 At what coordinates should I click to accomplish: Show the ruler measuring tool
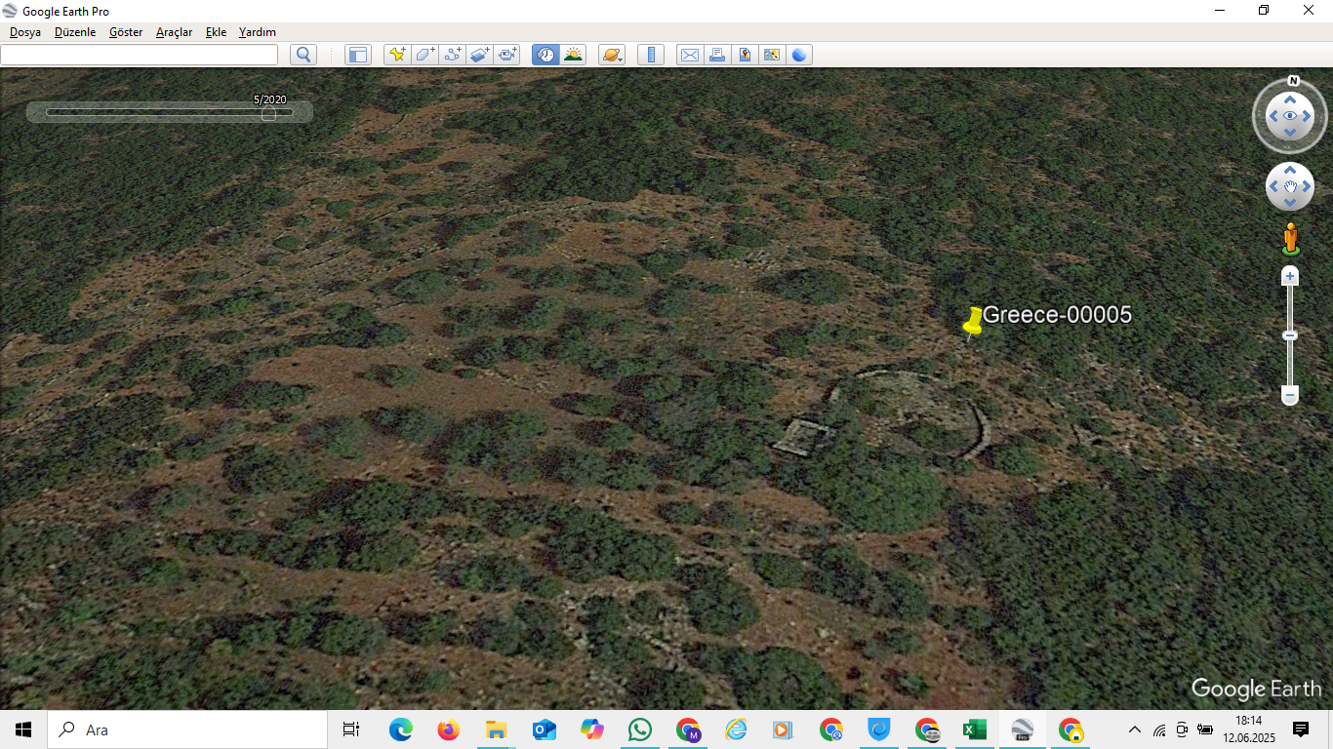coord(651,55)
